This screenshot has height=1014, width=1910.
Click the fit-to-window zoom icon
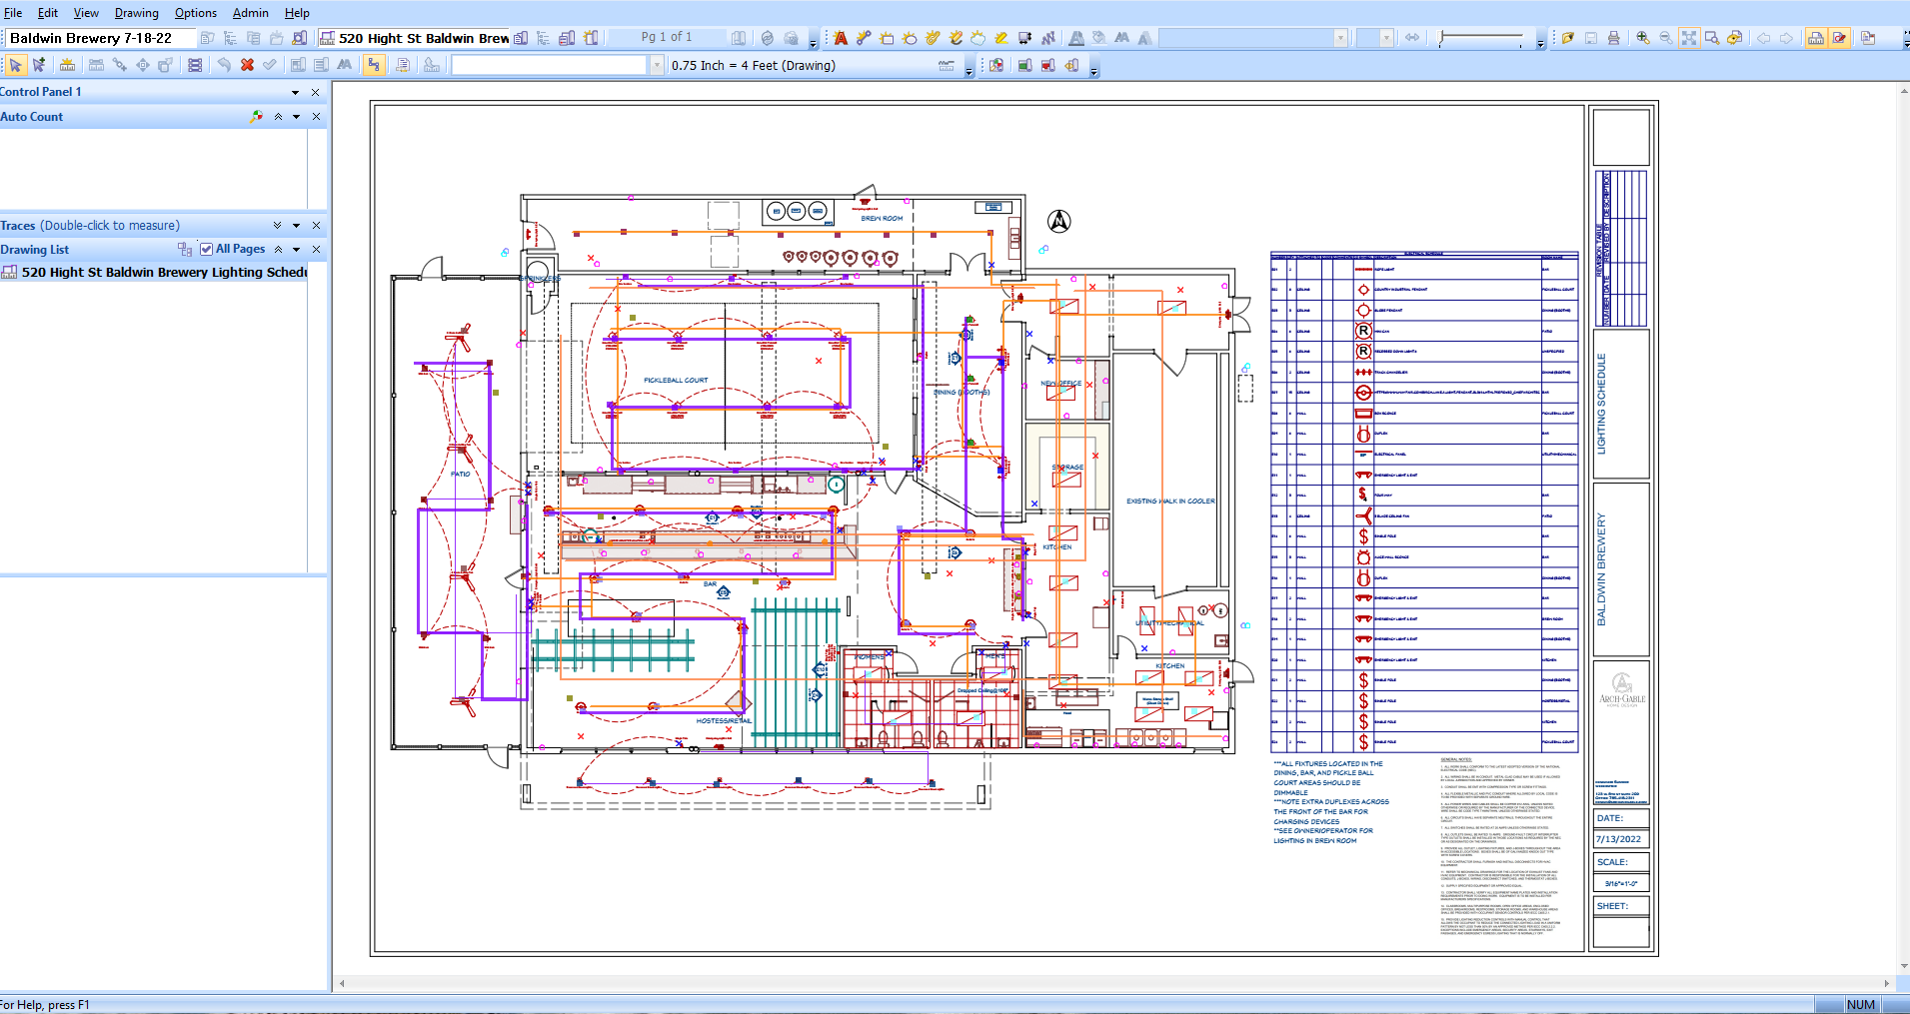1688,38
